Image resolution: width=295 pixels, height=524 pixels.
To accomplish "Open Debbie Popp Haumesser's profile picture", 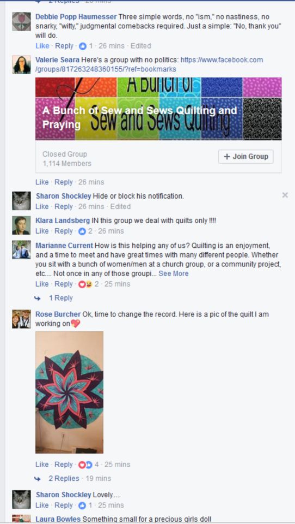I will click(x=21, y=21).
